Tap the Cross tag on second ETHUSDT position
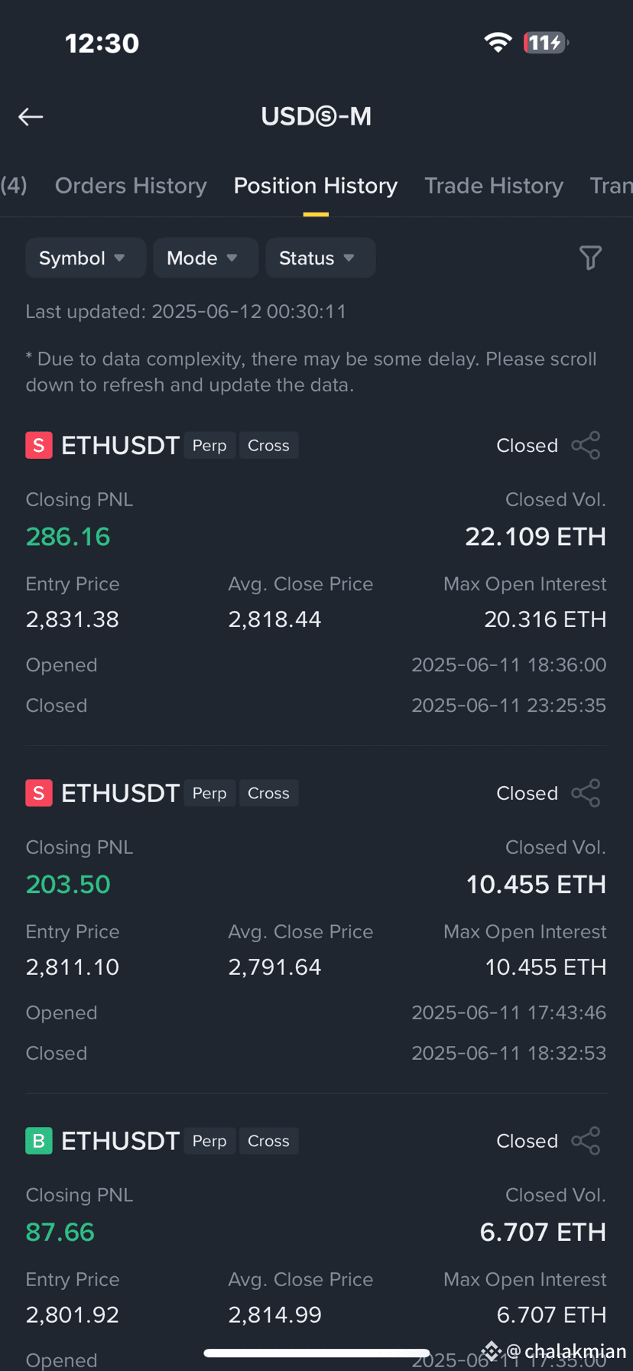This screenshot has height=1371, width=633. pyautogui.click(x=268, y=793)
